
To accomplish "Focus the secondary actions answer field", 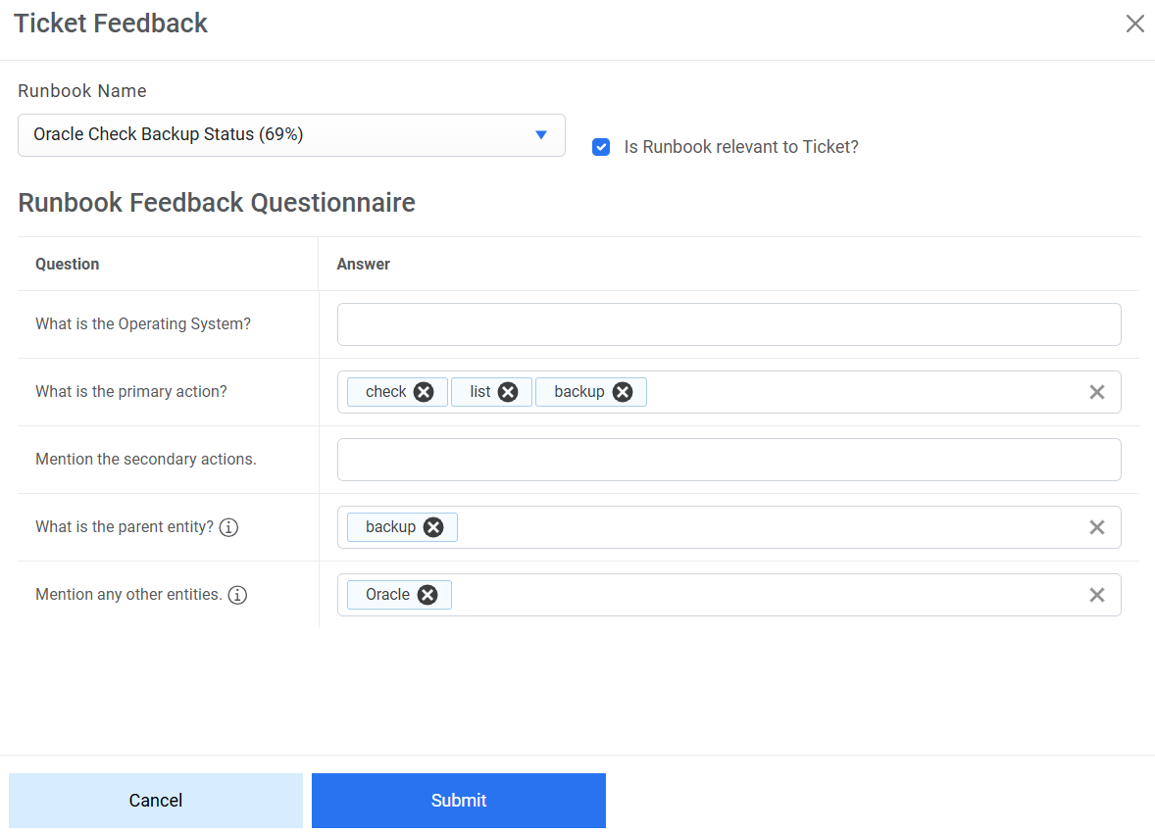I will tap(728, 460).
